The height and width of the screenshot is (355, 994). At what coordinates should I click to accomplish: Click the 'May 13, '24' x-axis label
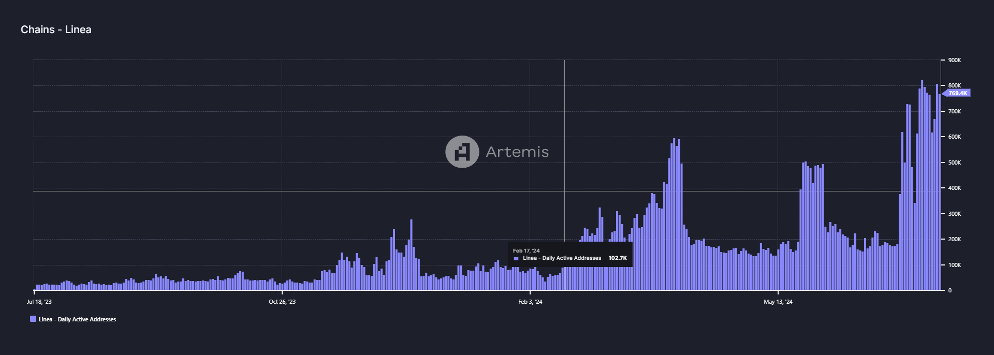(x=778, y=302)
